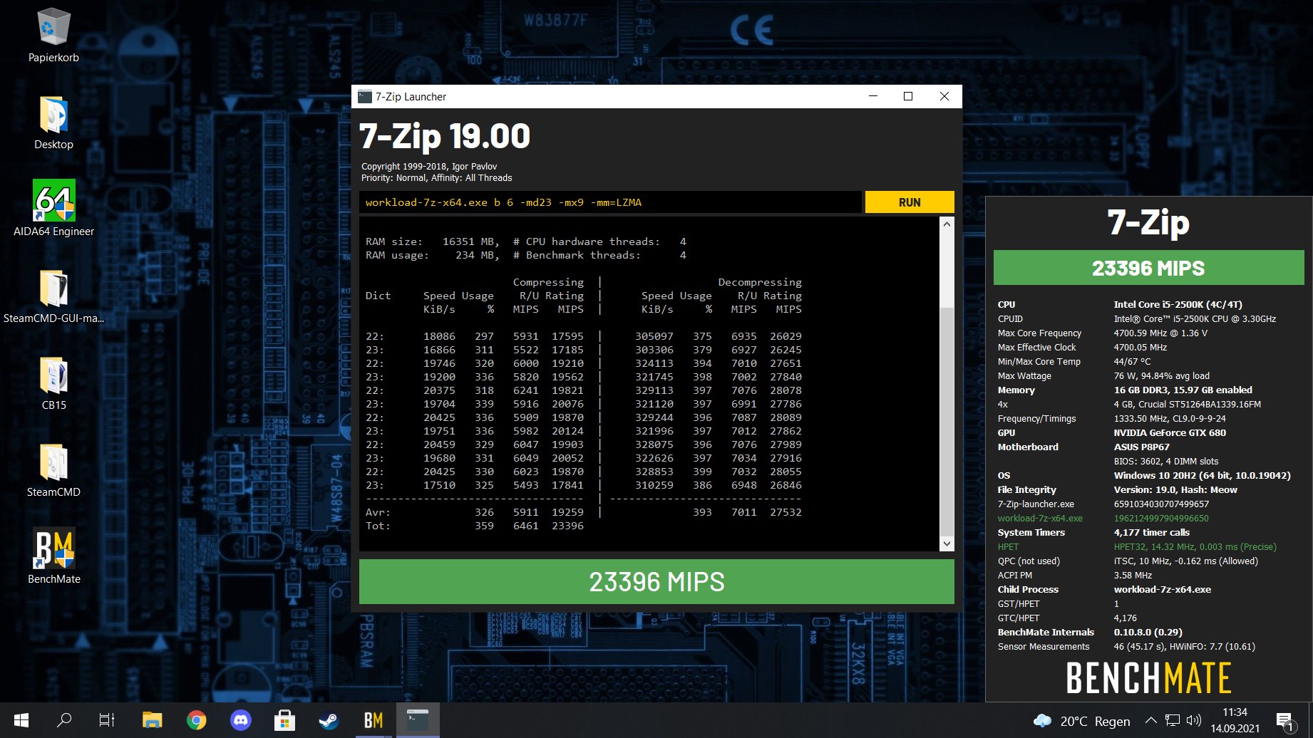
Task: Select the 7-Zip Launcher console taskbar icon
Action: [x=418, y=720]
